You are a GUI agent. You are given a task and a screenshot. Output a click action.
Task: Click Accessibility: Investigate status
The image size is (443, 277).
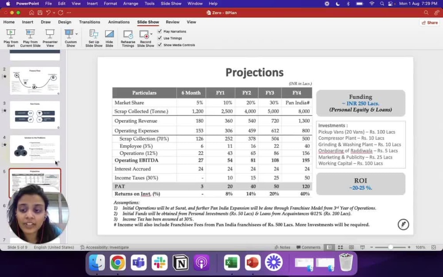105,247
